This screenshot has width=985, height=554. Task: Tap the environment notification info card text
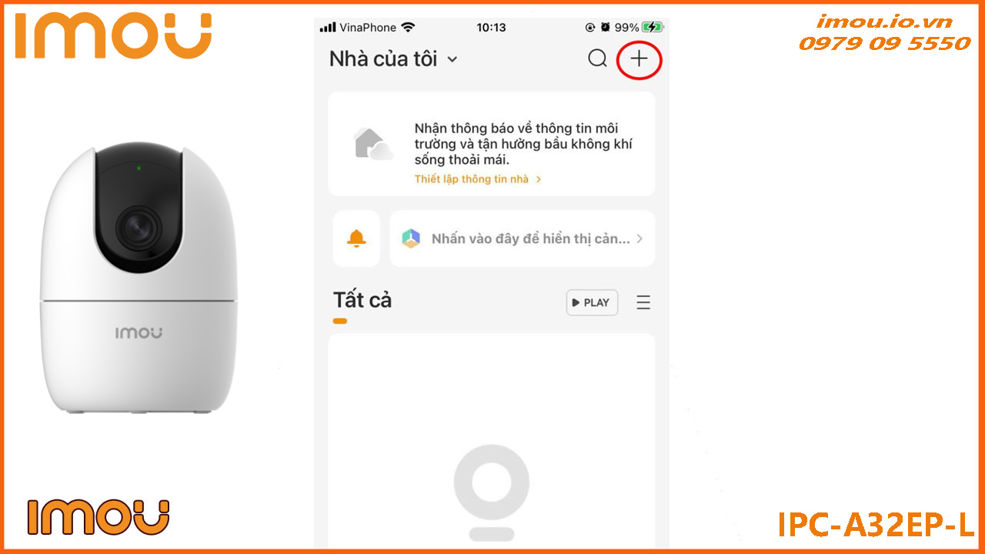(x=523, y=143)
